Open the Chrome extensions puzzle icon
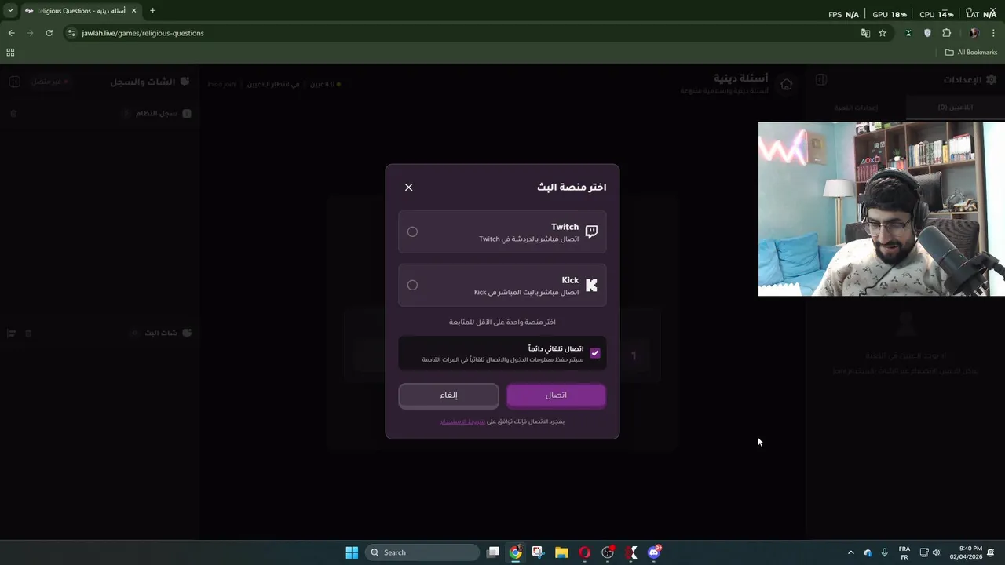The width and height of the screenshot is (1005, 565). (x=946, y=33)
